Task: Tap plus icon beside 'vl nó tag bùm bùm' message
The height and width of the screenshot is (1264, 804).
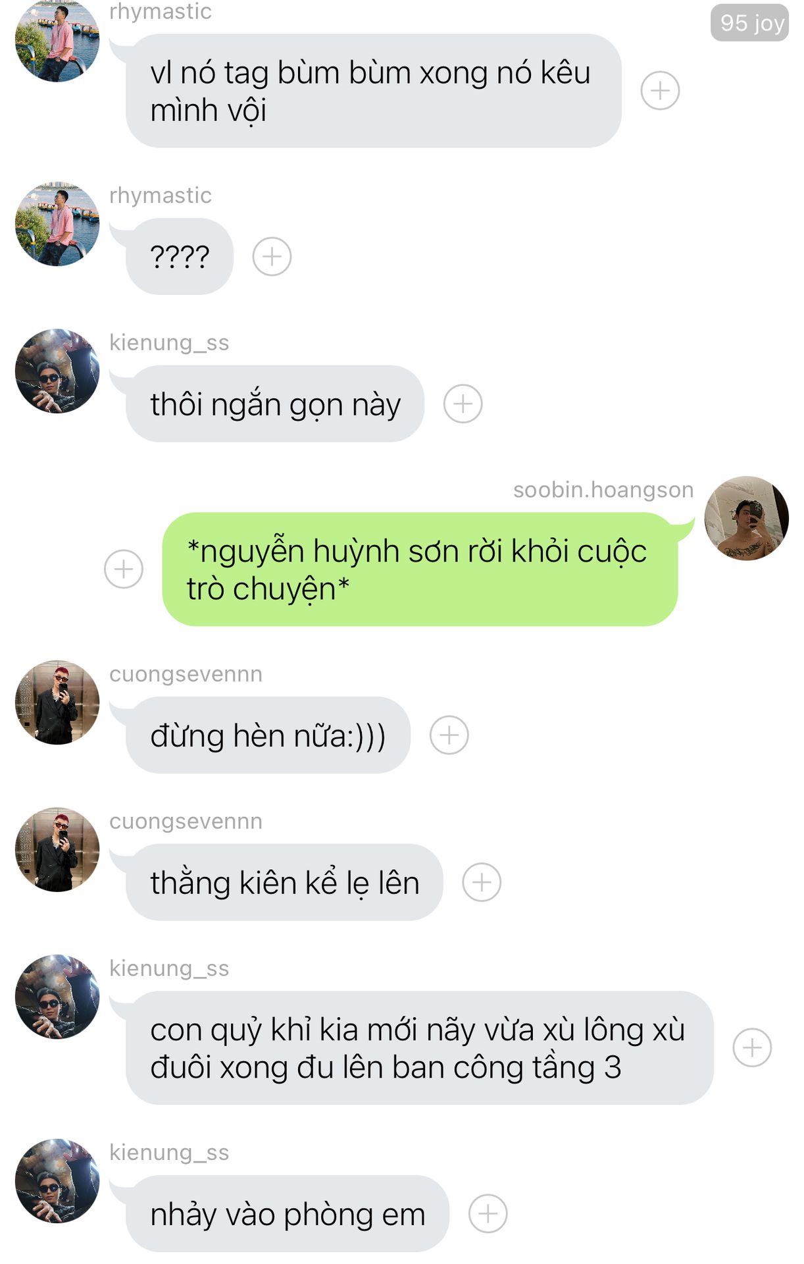Action: [660, 91]
